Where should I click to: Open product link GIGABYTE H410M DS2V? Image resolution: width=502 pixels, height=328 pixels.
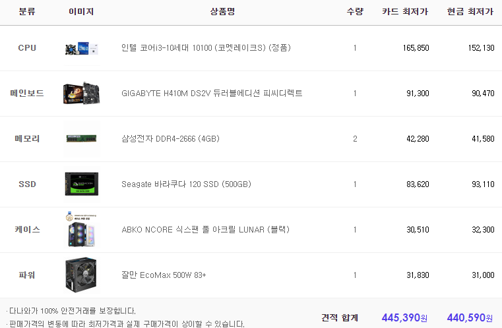(212, 94)
